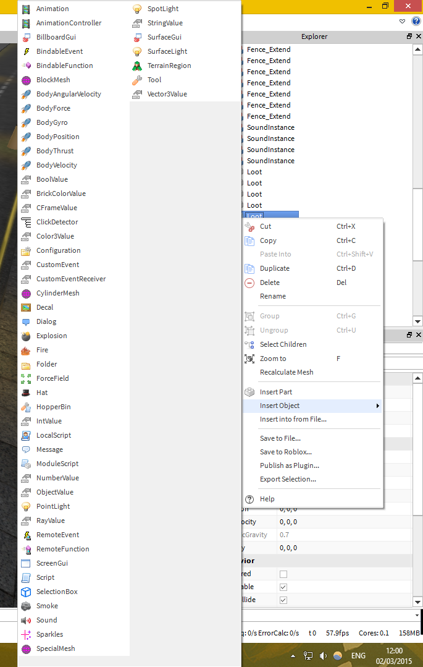Click the Sound speaker icon
The height and width of the screenshot is (667, 423).
[x=26, y=620]
